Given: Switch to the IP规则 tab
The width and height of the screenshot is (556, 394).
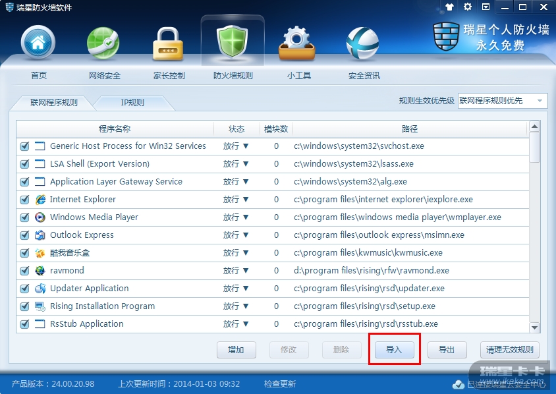Looking at the screenshot, I should pyautogui.click(x=132, y=103).
